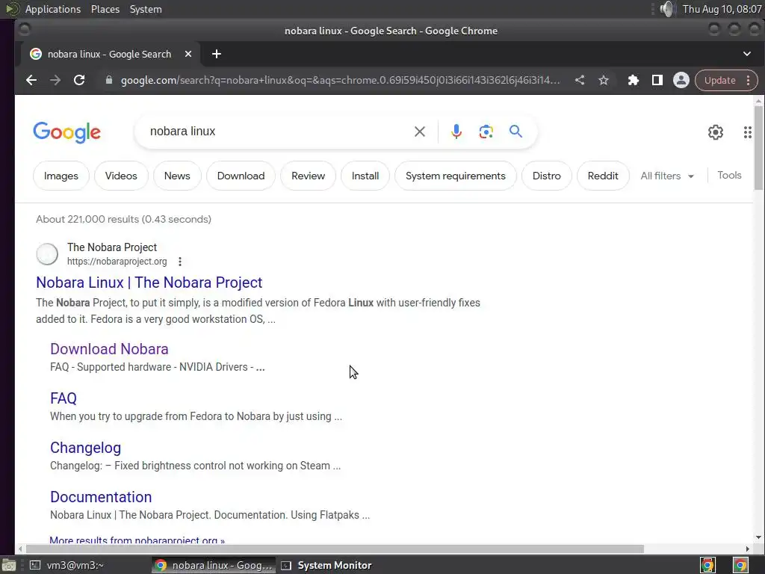The image size is (765, 574).
Task: Filter results by Videos
Action: [121, 176]
